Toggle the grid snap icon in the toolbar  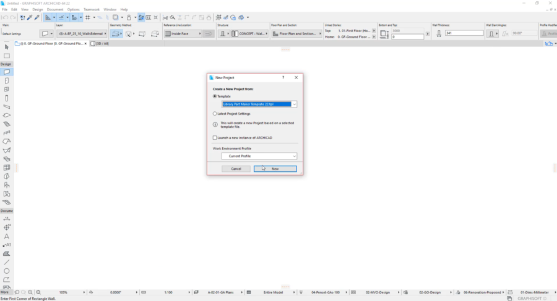[x=88, y=17]
